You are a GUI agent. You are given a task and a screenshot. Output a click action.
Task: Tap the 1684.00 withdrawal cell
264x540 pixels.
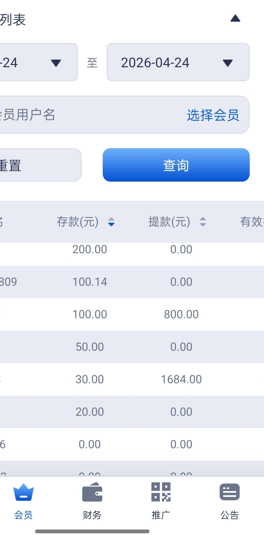181,379
